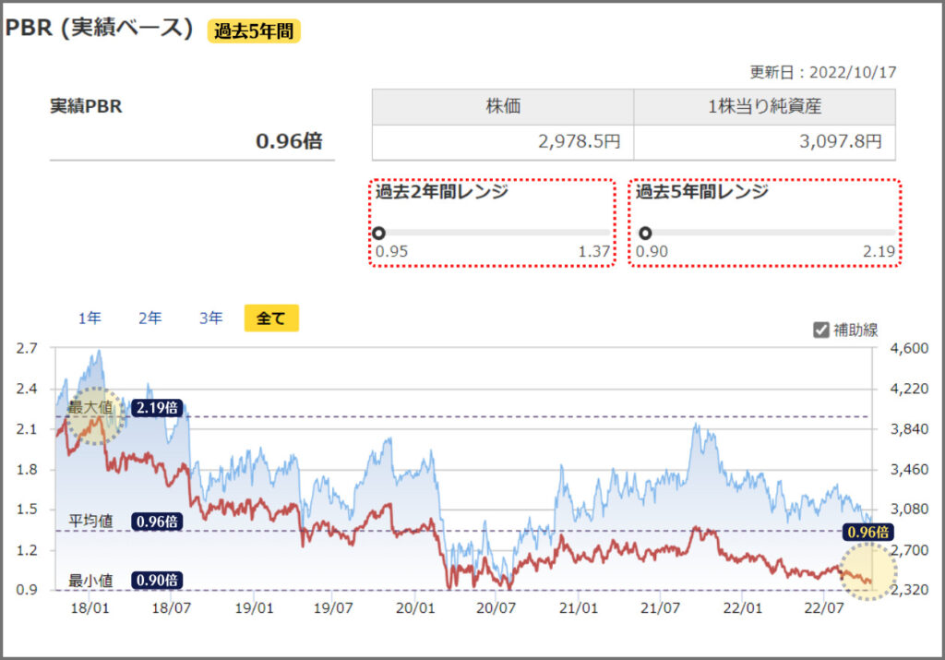Click the average 0.96倍 label near 平均値
945x660 pixels.
pyautogui.click(x=157, y=522)
